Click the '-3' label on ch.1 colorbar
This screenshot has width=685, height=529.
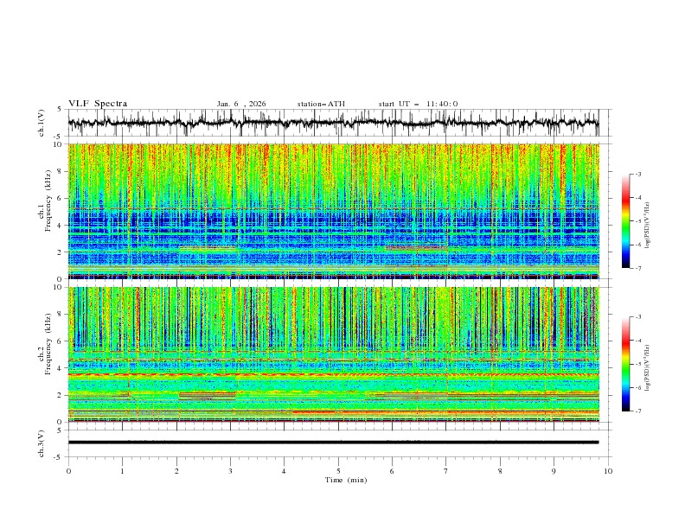pyautogui.click(x=638, y=174)
